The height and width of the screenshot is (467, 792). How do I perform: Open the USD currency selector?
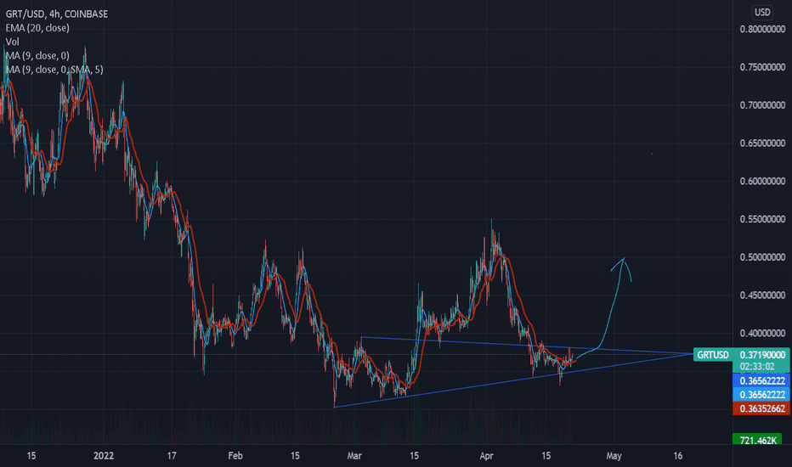762,12
